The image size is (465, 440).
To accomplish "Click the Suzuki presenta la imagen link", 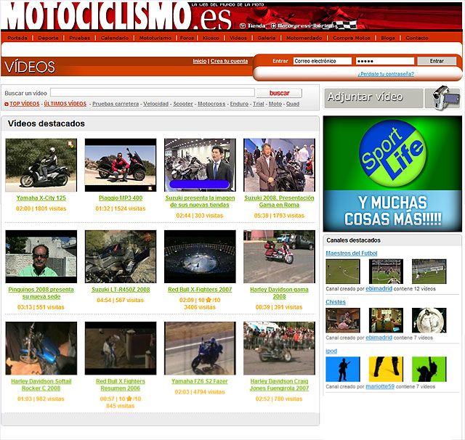I will click(x=200, y=201).
